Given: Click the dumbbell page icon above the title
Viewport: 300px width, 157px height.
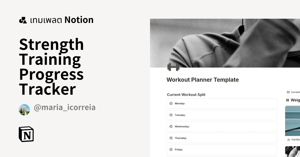Looking at the screenshot, I should point(173,67).
